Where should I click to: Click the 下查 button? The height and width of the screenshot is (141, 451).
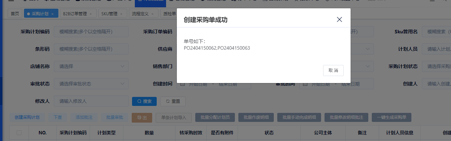click(x=58, y=117)
